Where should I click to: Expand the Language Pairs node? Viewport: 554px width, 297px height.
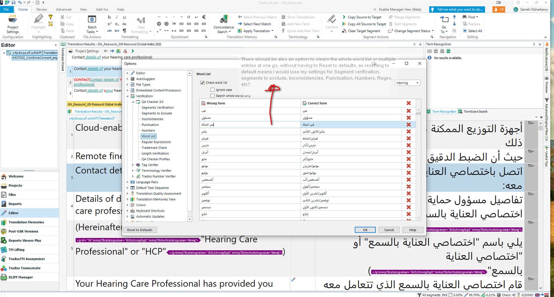point(127,182)
